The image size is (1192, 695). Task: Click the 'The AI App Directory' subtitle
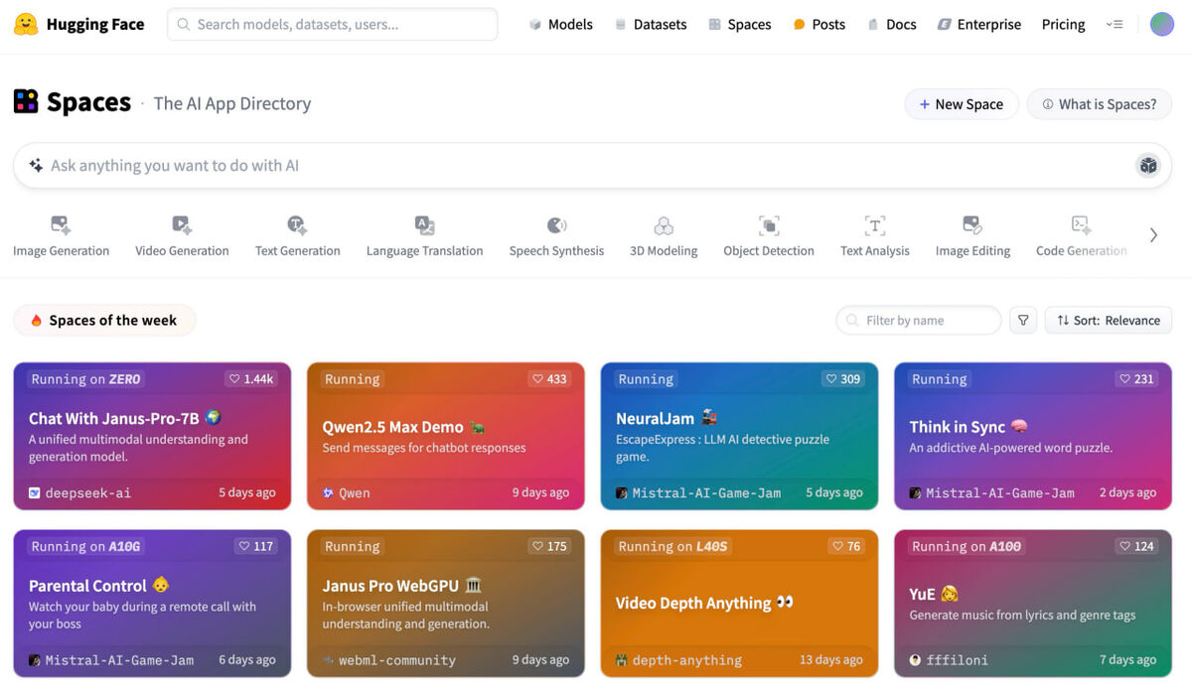(232, 103)
